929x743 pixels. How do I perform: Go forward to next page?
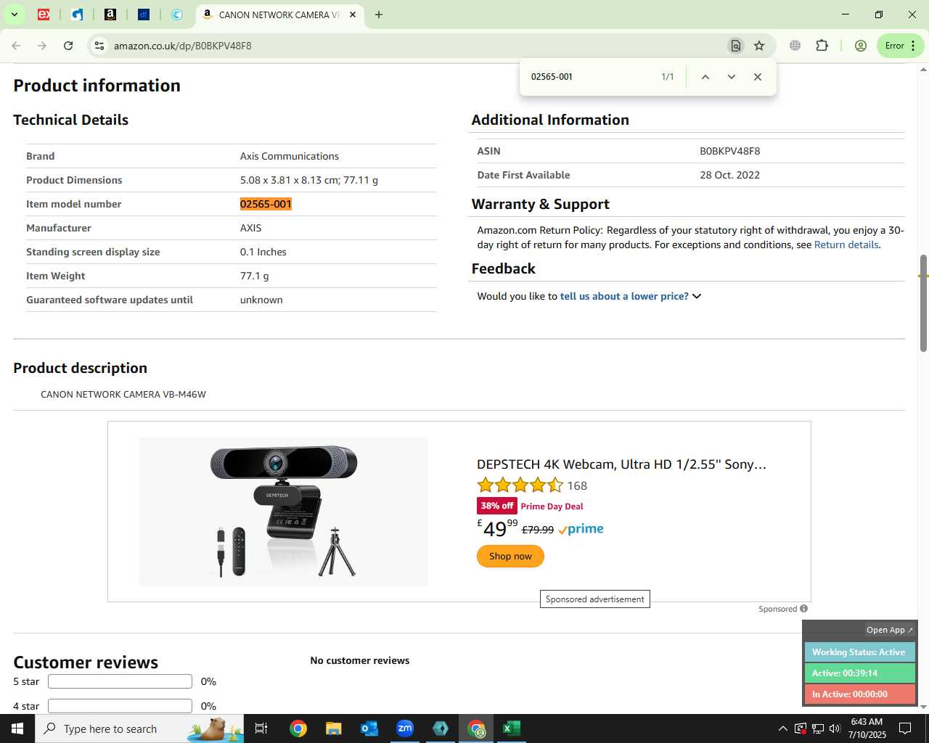click(x=42, y=46)
